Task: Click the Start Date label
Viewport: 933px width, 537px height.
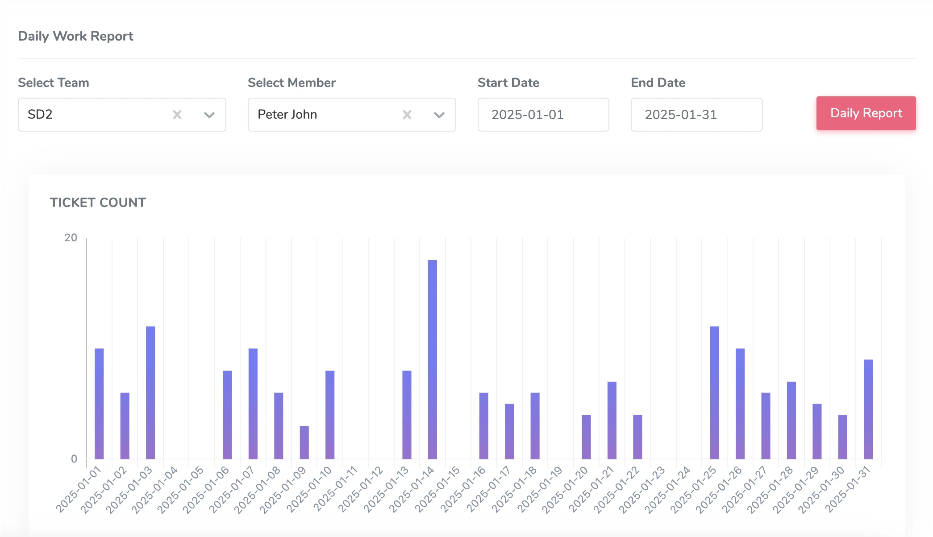Action: tap(508, 83)
